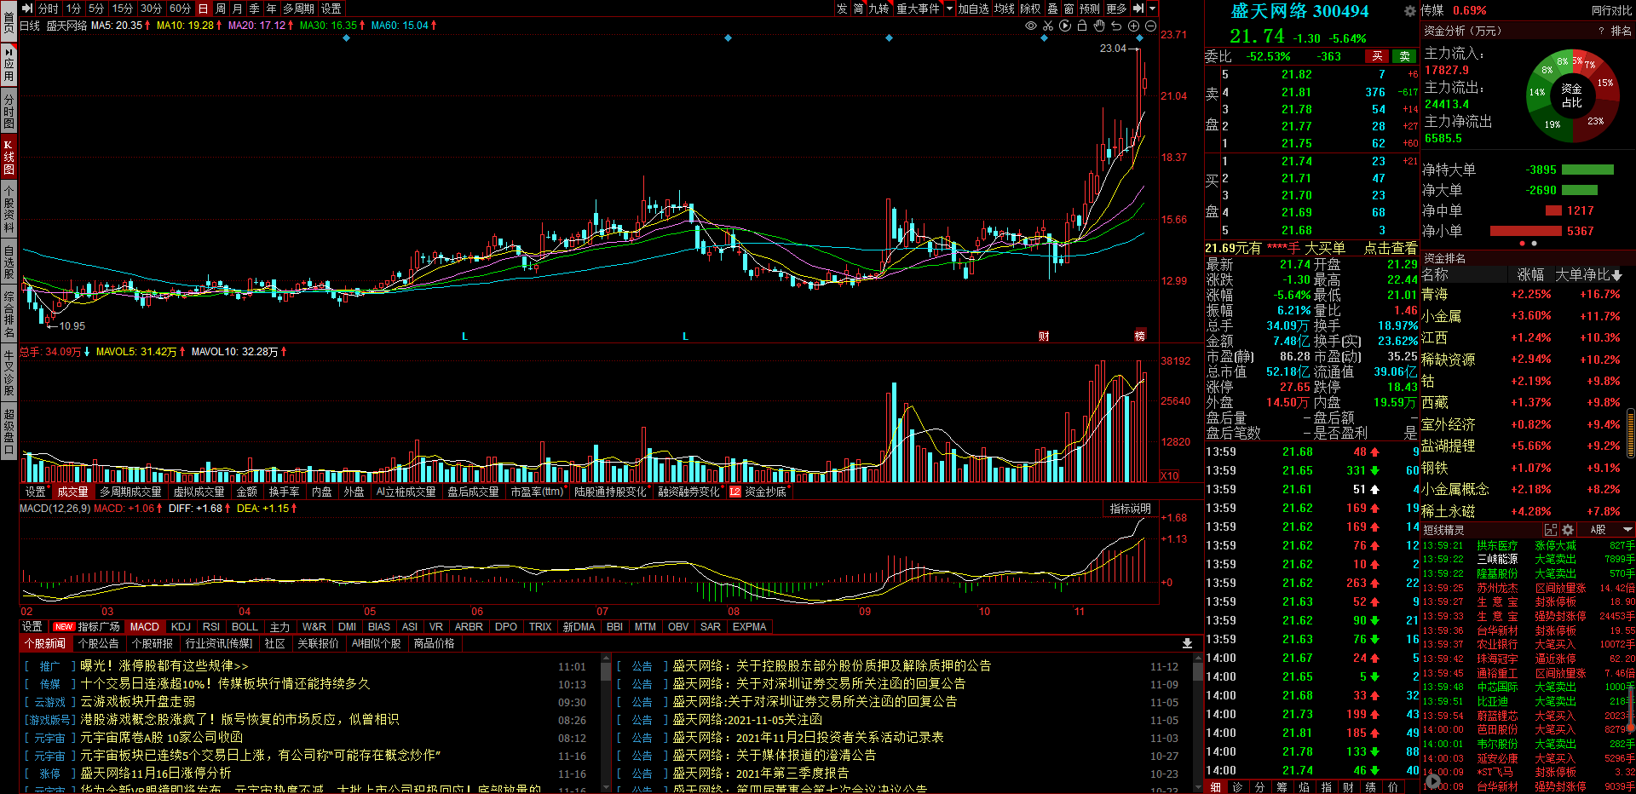Image resolution: width=1636 pixels, height=794 pixels.
Task: Click the 净小单 red bar
Action: [1525, 231]
